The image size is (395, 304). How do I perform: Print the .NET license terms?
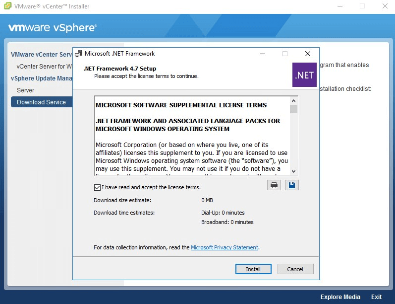tap(274, 185)
